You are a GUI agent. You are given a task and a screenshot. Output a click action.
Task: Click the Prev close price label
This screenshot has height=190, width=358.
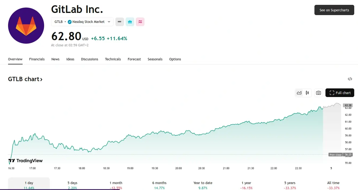click(335, 155)
